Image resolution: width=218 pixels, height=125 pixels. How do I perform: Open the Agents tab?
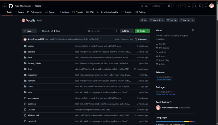click(50, 12)
